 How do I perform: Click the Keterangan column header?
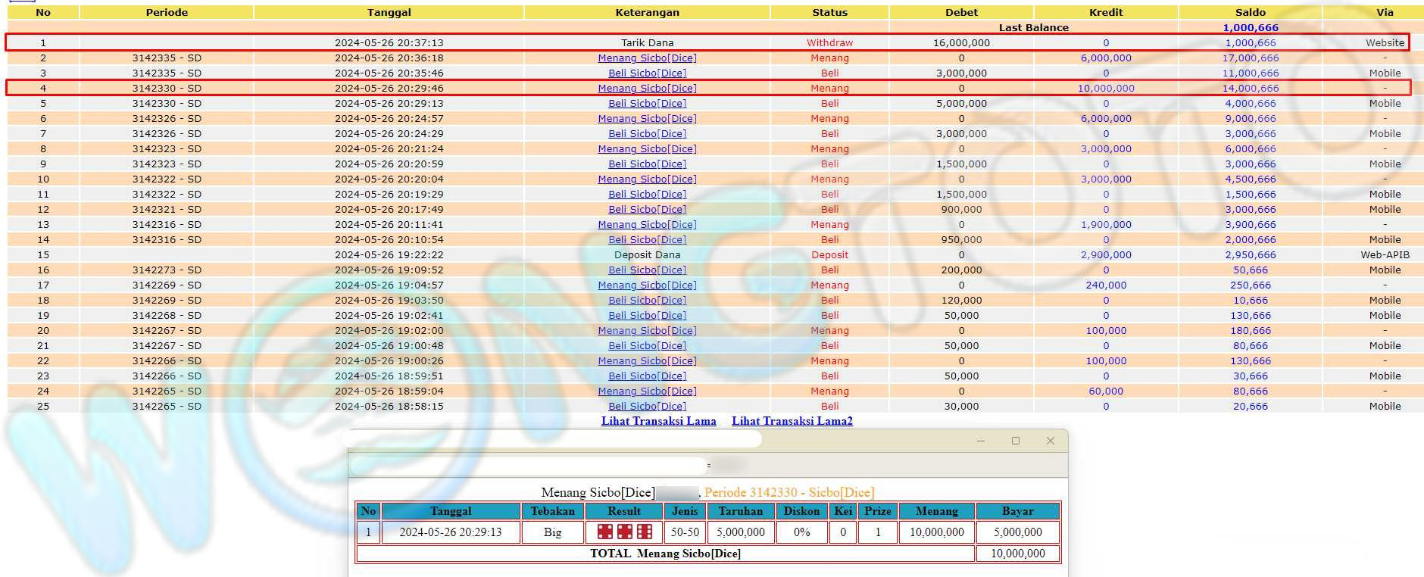647,12
